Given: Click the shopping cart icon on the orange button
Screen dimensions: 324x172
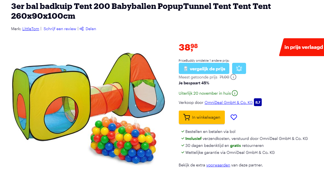Looking at the screenshot, I should coord(187,117).
